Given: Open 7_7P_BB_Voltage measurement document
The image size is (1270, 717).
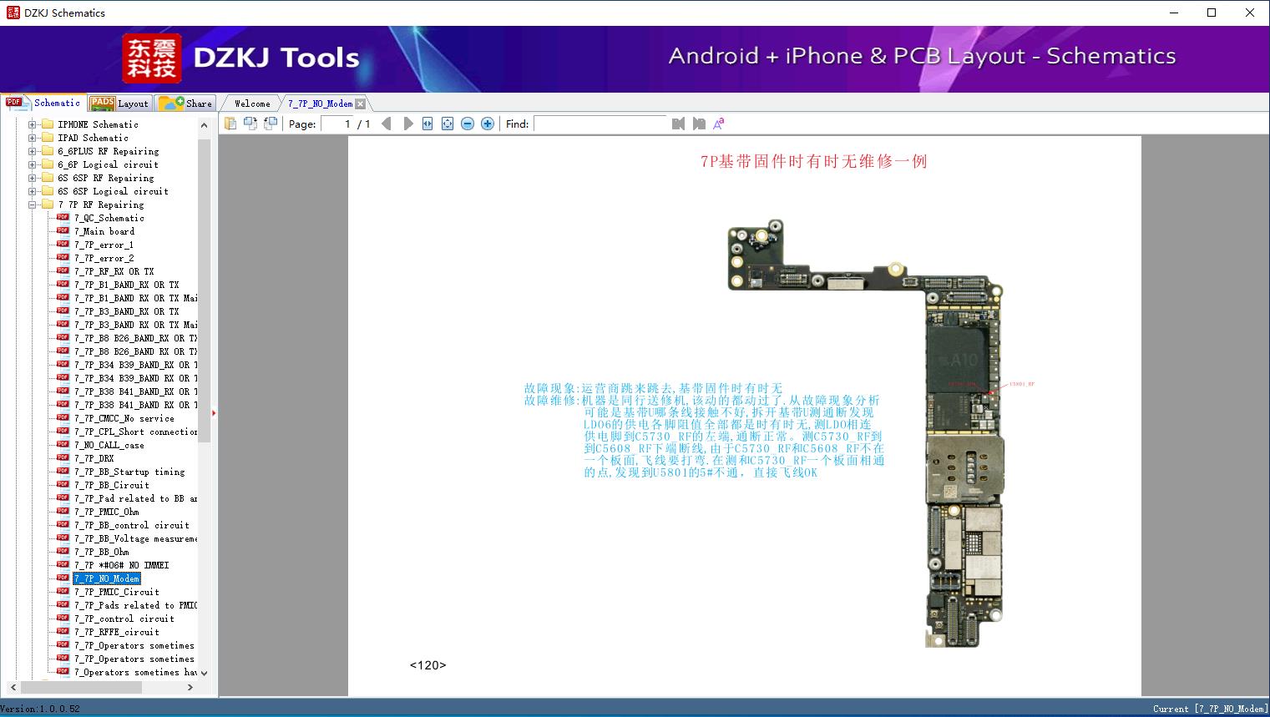Looking at the screenshot, I should pyautogui.click(x=135, y=538).
